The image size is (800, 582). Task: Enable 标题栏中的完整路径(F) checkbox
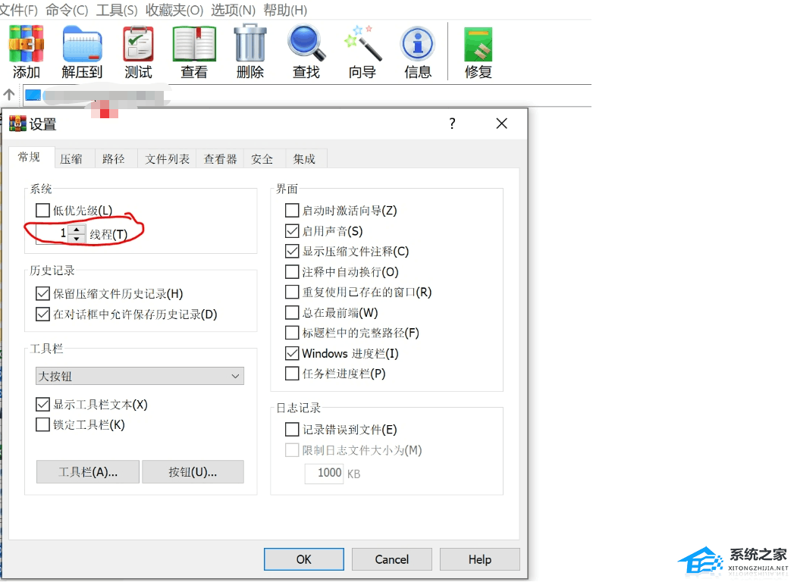pyautogui.click(x=292, y=333)
